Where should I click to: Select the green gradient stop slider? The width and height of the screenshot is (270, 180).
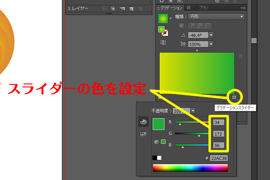tap(234, 97)
